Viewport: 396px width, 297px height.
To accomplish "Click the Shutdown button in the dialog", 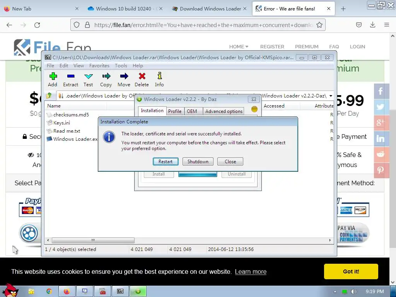I will click(198, 161).
